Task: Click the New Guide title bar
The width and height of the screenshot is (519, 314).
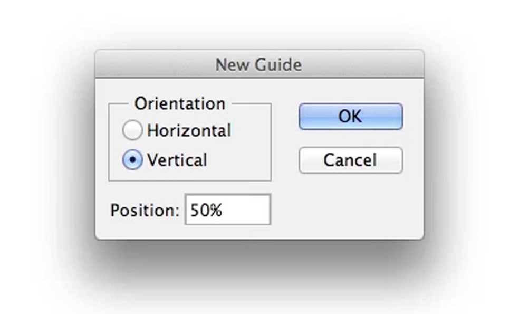Action: tap(259, 64)
